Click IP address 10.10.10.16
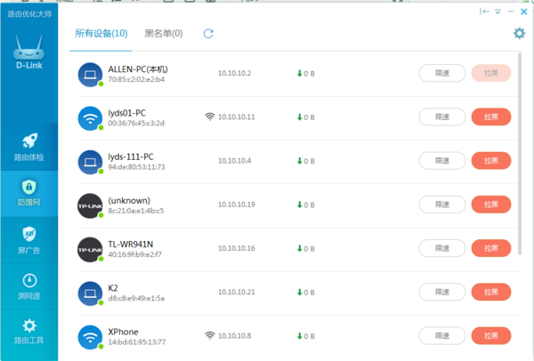 [x=237, y=248]
